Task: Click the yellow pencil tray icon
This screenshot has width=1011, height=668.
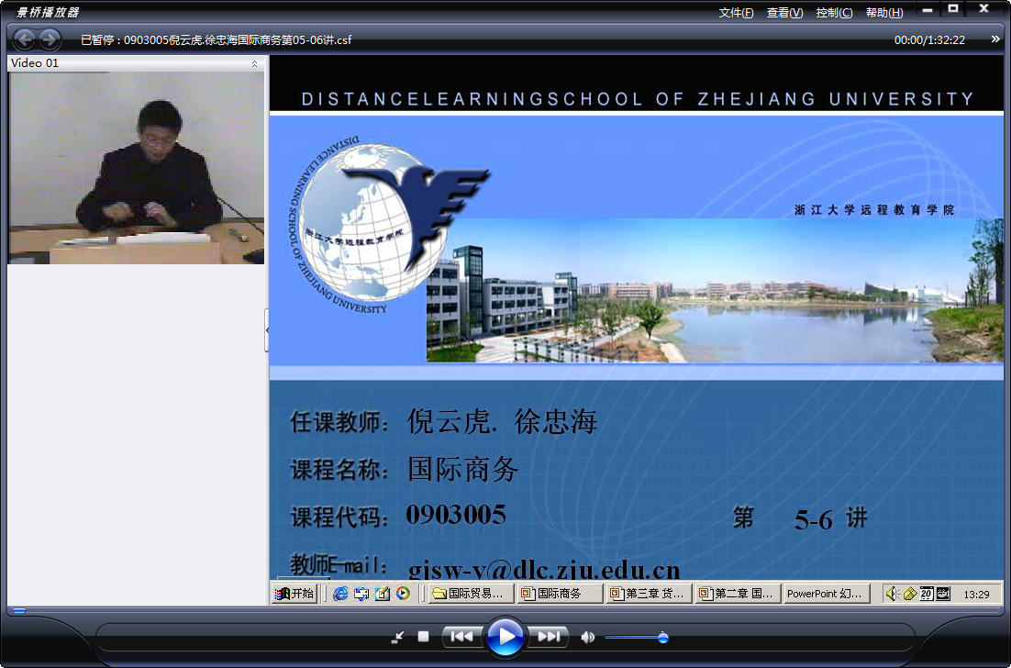Action: [x=910, y=594]
